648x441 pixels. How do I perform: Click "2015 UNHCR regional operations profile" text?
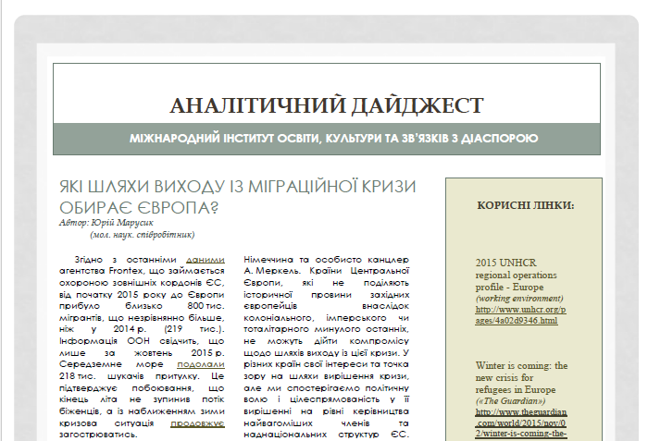517,276
